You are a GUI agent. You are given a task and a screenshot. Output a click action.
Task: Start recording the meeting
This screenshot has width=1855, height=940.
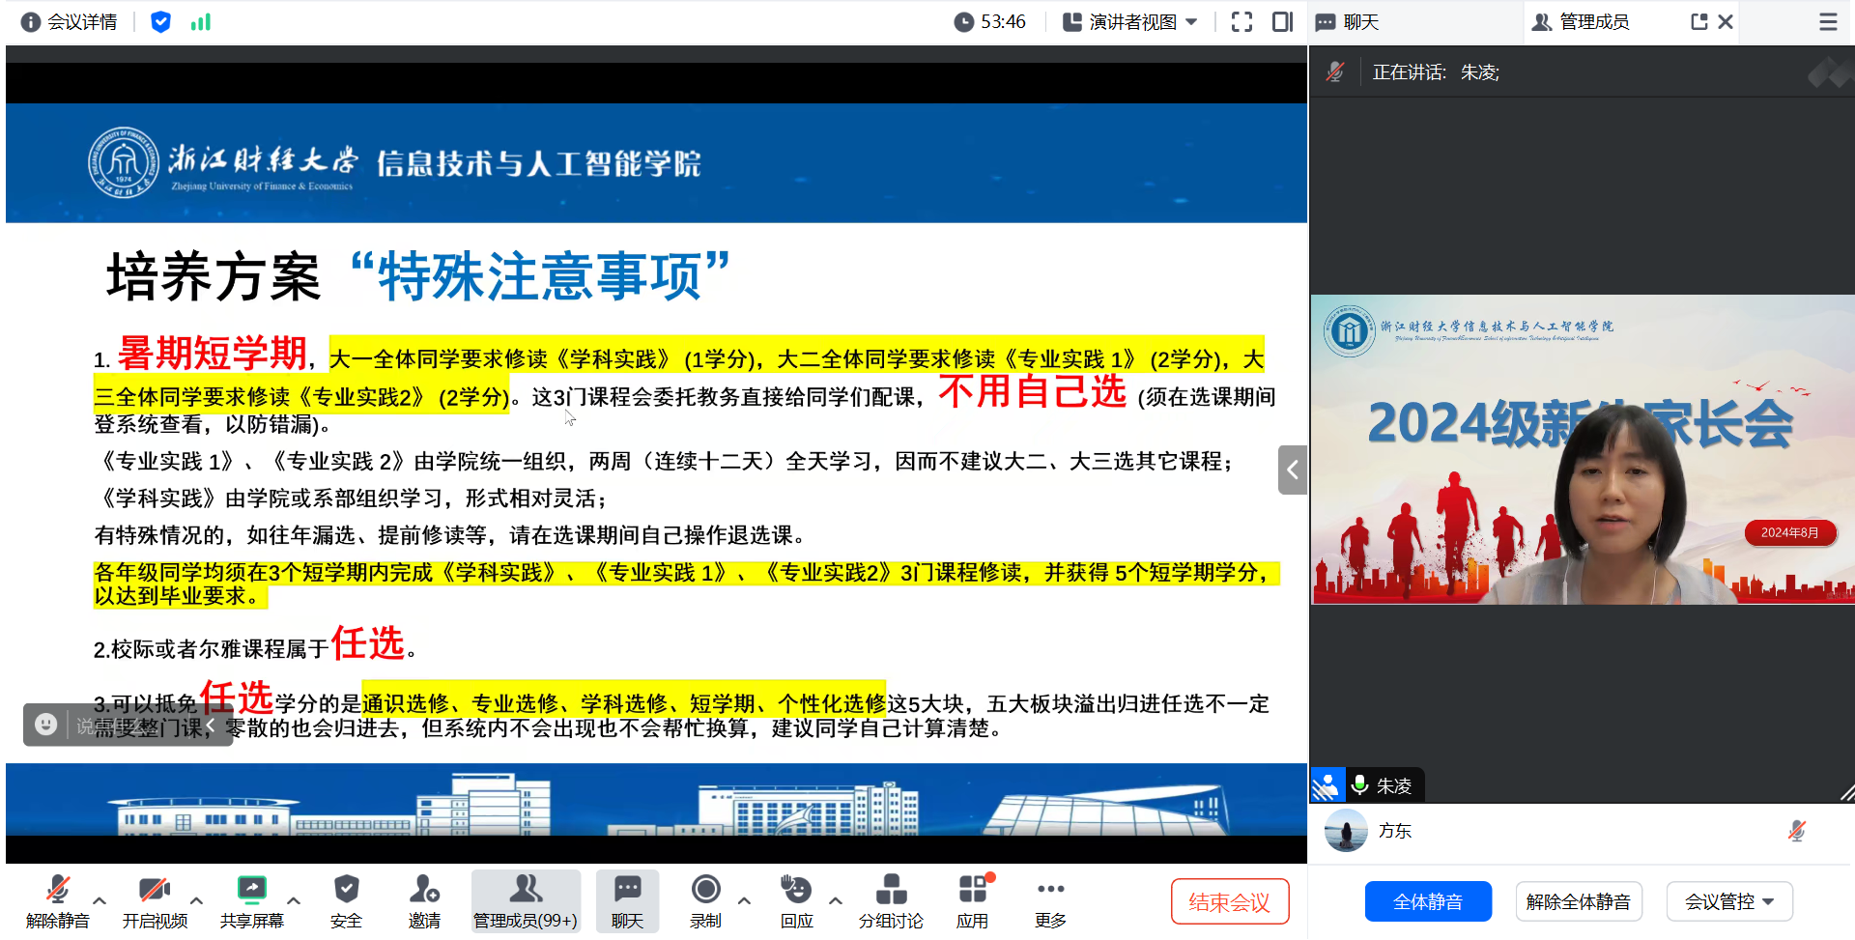tap(705, 900)
